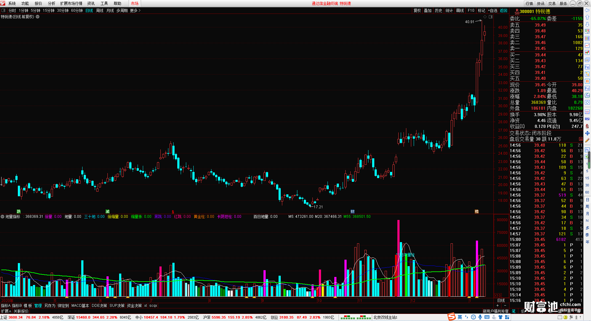Viewport: 591px width, 321px height.
Task: Click the Sogou input method S logo
Action: [452, 317]
